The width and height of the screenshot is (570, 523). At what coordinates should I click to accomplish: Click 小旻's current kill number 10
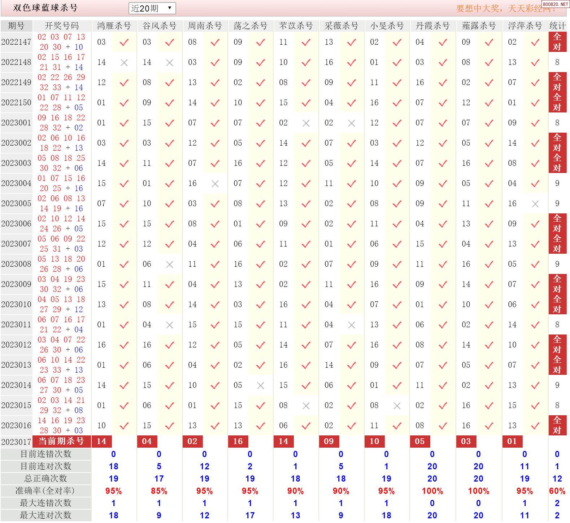click(374, 441)
